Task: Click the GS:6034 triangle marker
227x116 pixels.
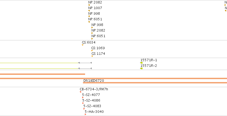Action: 83,45
